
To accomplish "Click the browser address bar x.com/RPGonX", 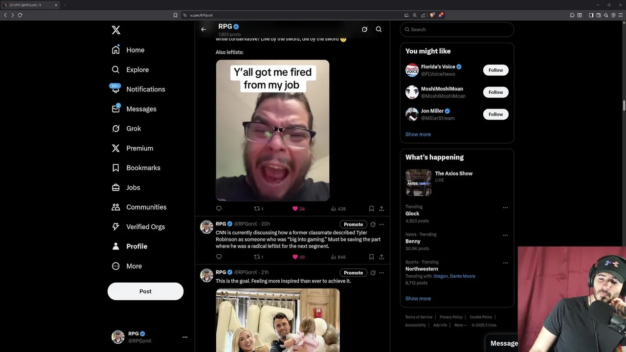I will coord(291,15).
